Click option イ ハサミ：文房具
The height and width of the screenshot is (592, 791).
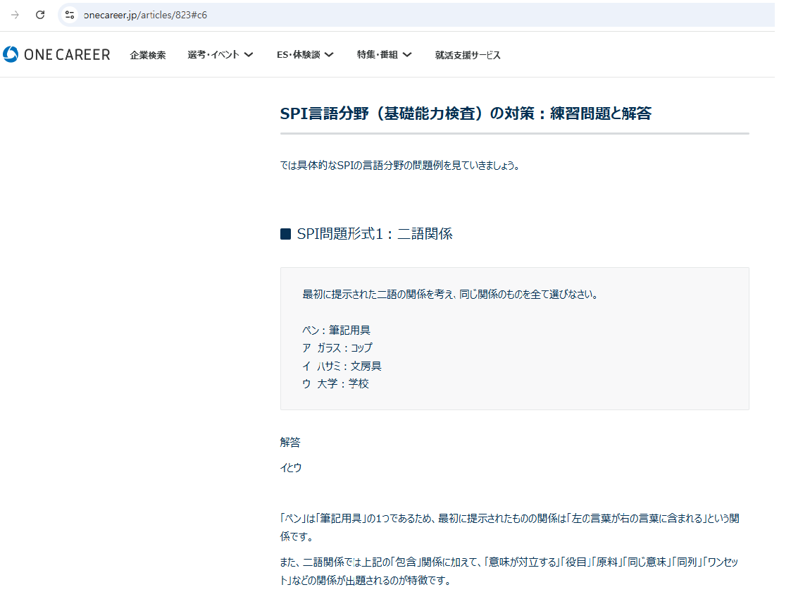click(x=342, y=366)
